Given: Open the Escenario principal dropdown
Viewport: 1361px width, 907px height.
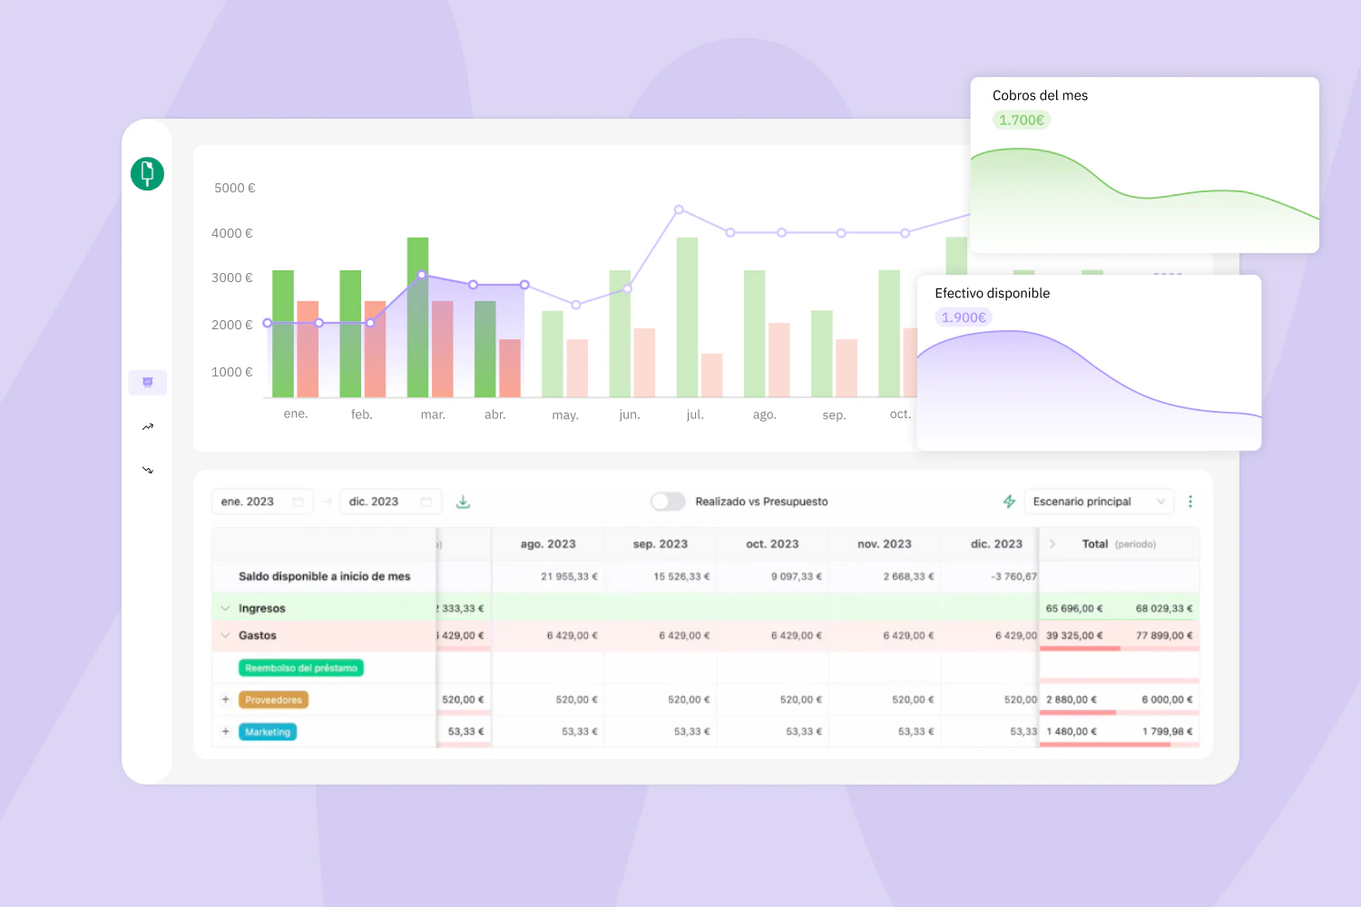Looking at the screenshot, I should pyautogui.click(x=1099, y=502).
